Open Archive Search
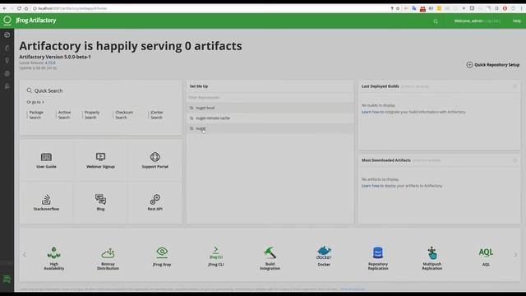 (x=64, y=115)
